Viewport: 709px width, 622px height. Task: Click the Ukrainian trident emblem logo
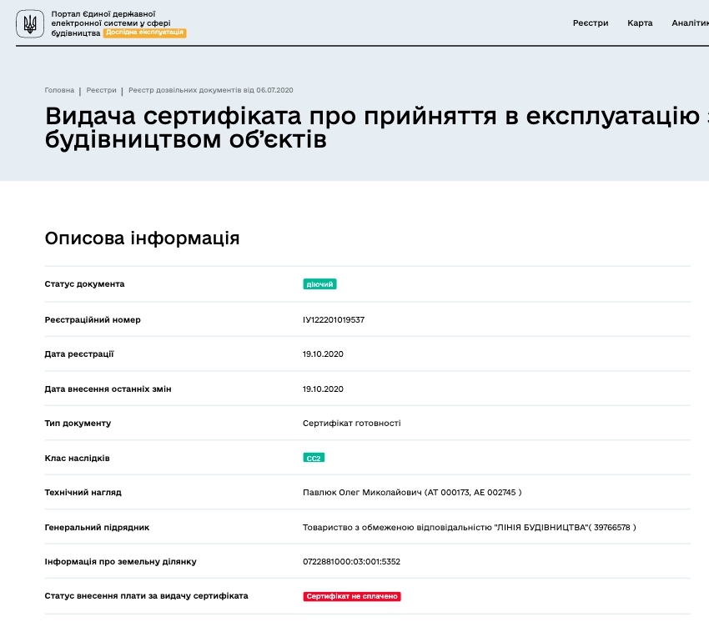point(30,23)
